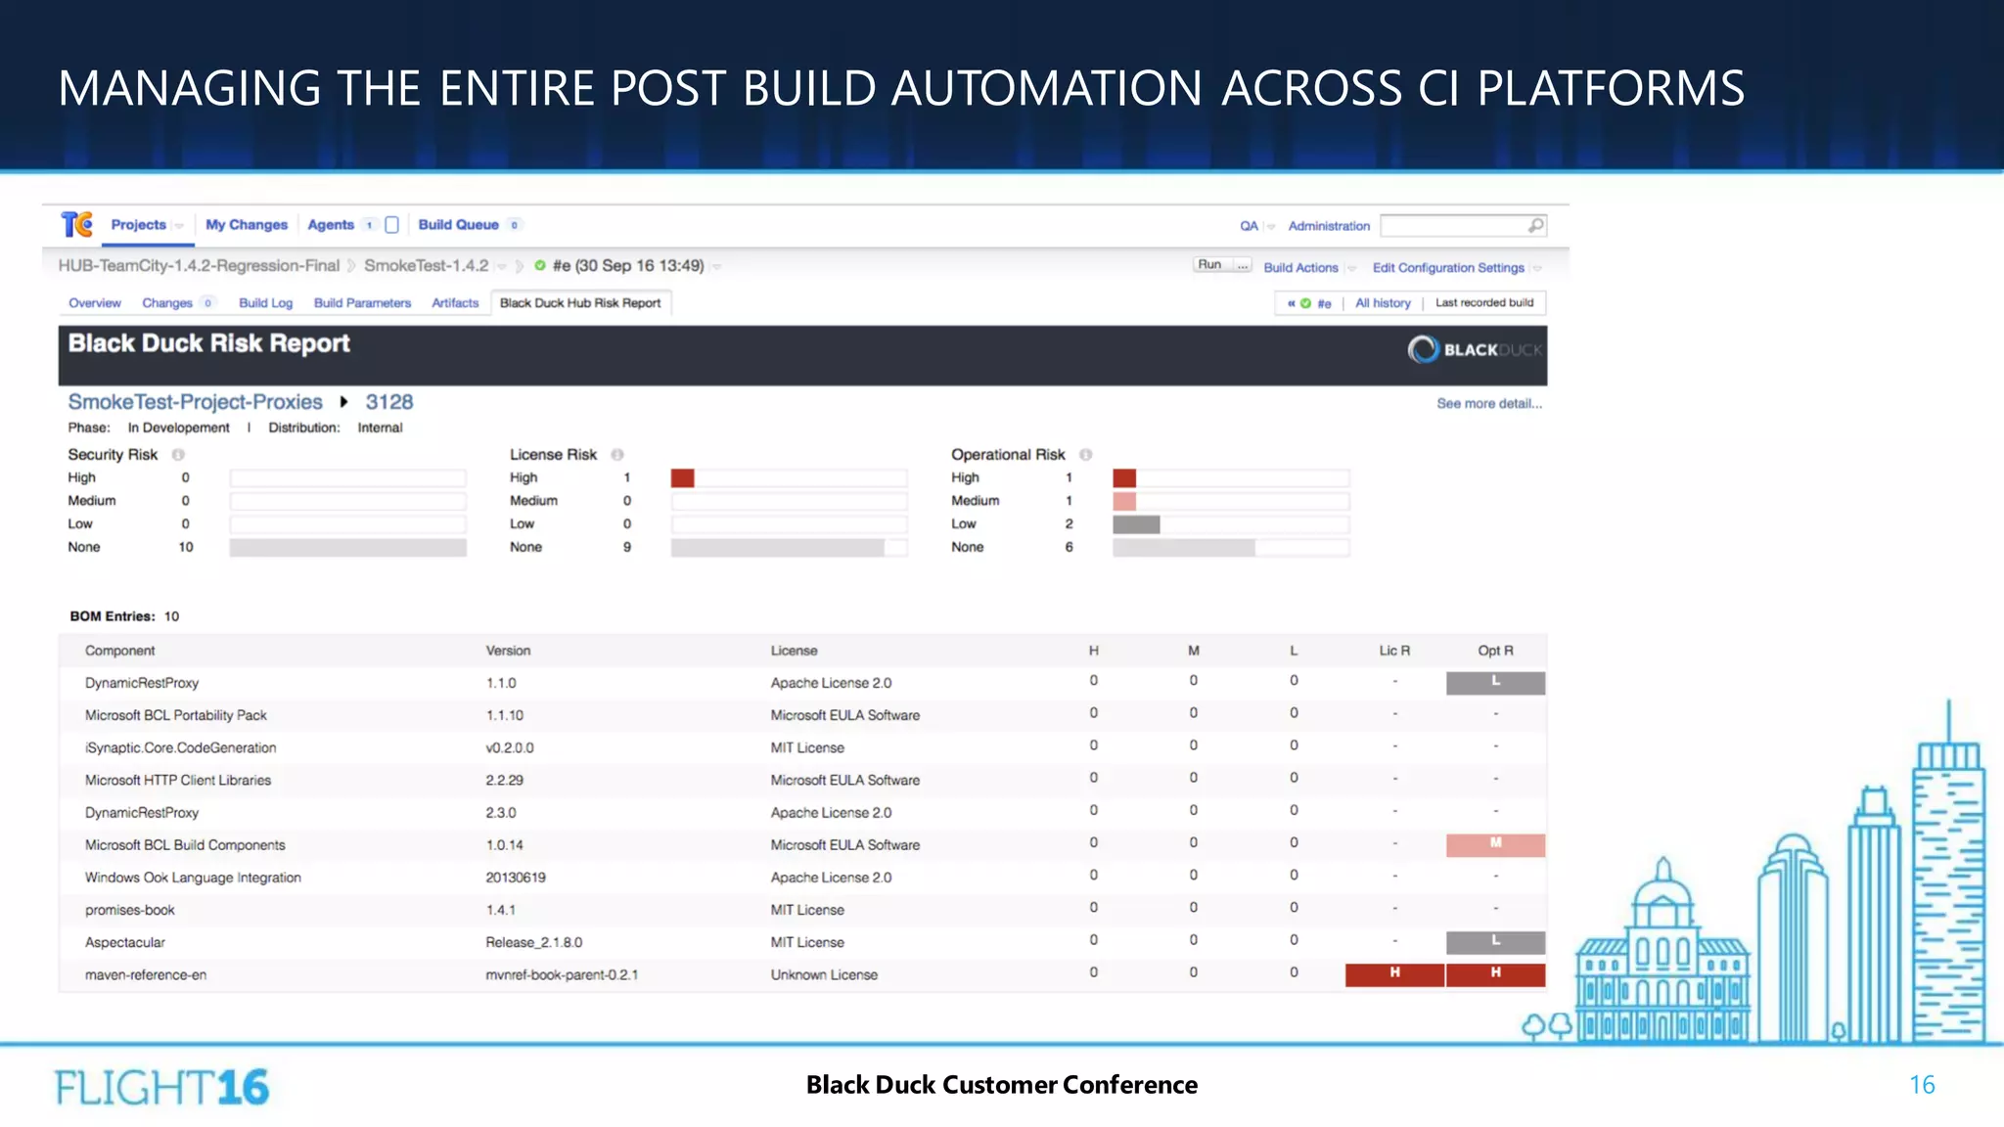The height and width of the screenshot is (1127, 2004).
Task: Click the Opt R 'H' badge for maven-reference-en
Action: click(1495, 975)
